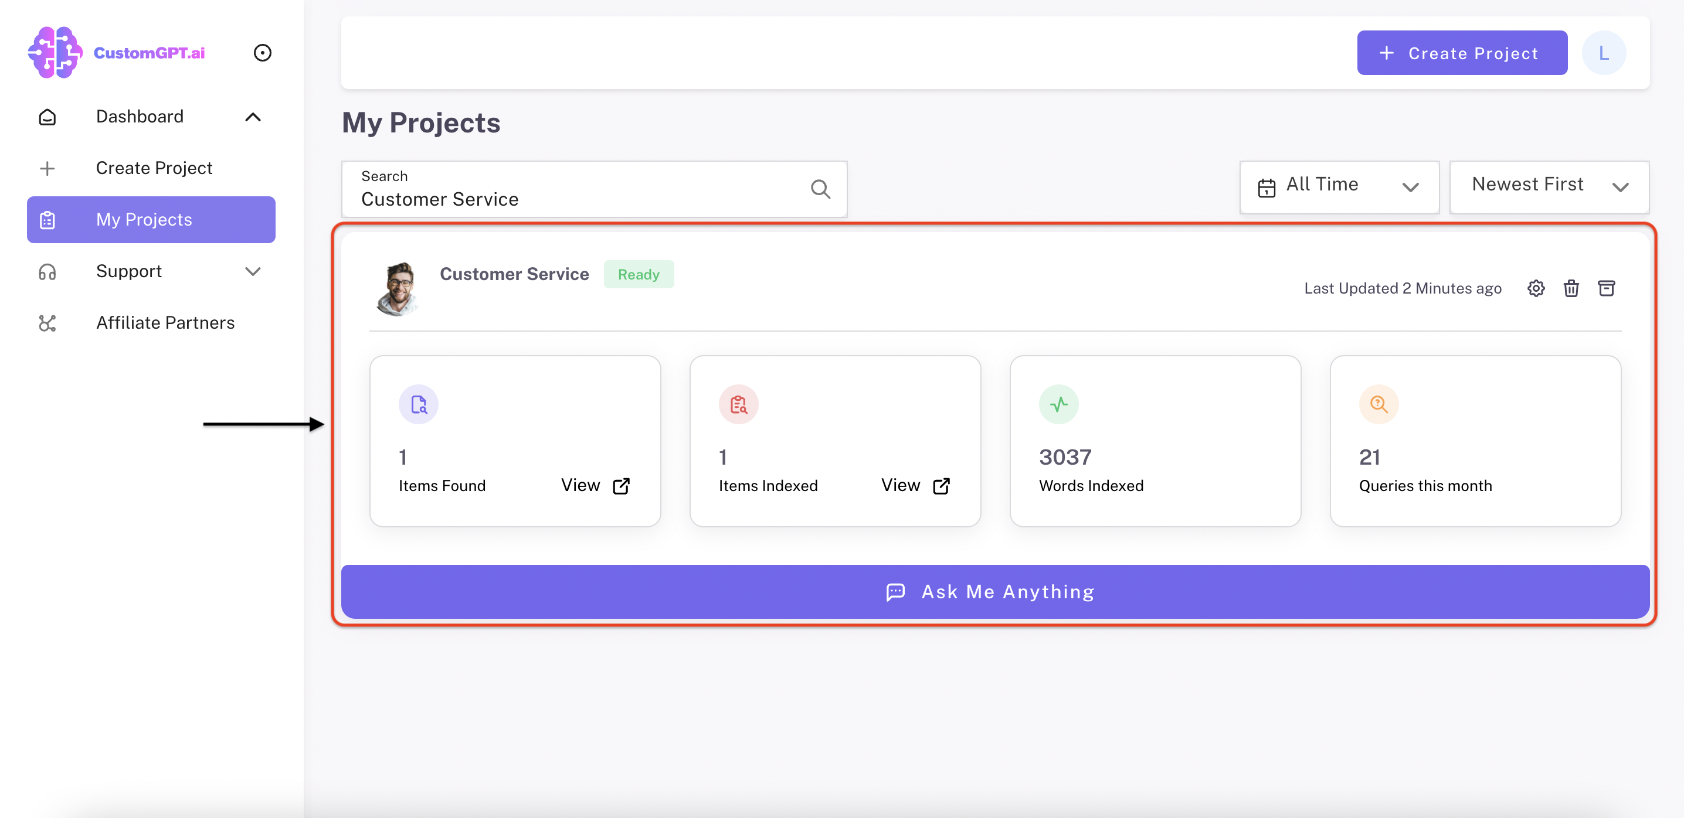Select My Projects in sidebar
The image size is (1684, 818).
pos(151,220)
